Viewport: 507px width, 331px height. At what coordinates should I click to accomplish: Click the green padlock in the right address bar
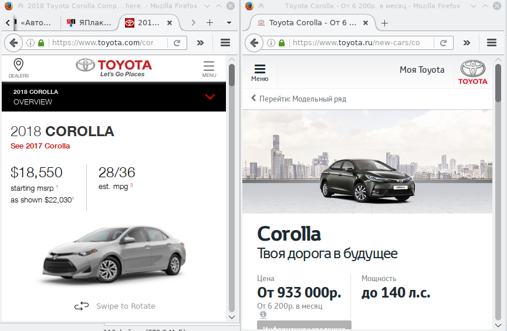click(x=282, y=43)
